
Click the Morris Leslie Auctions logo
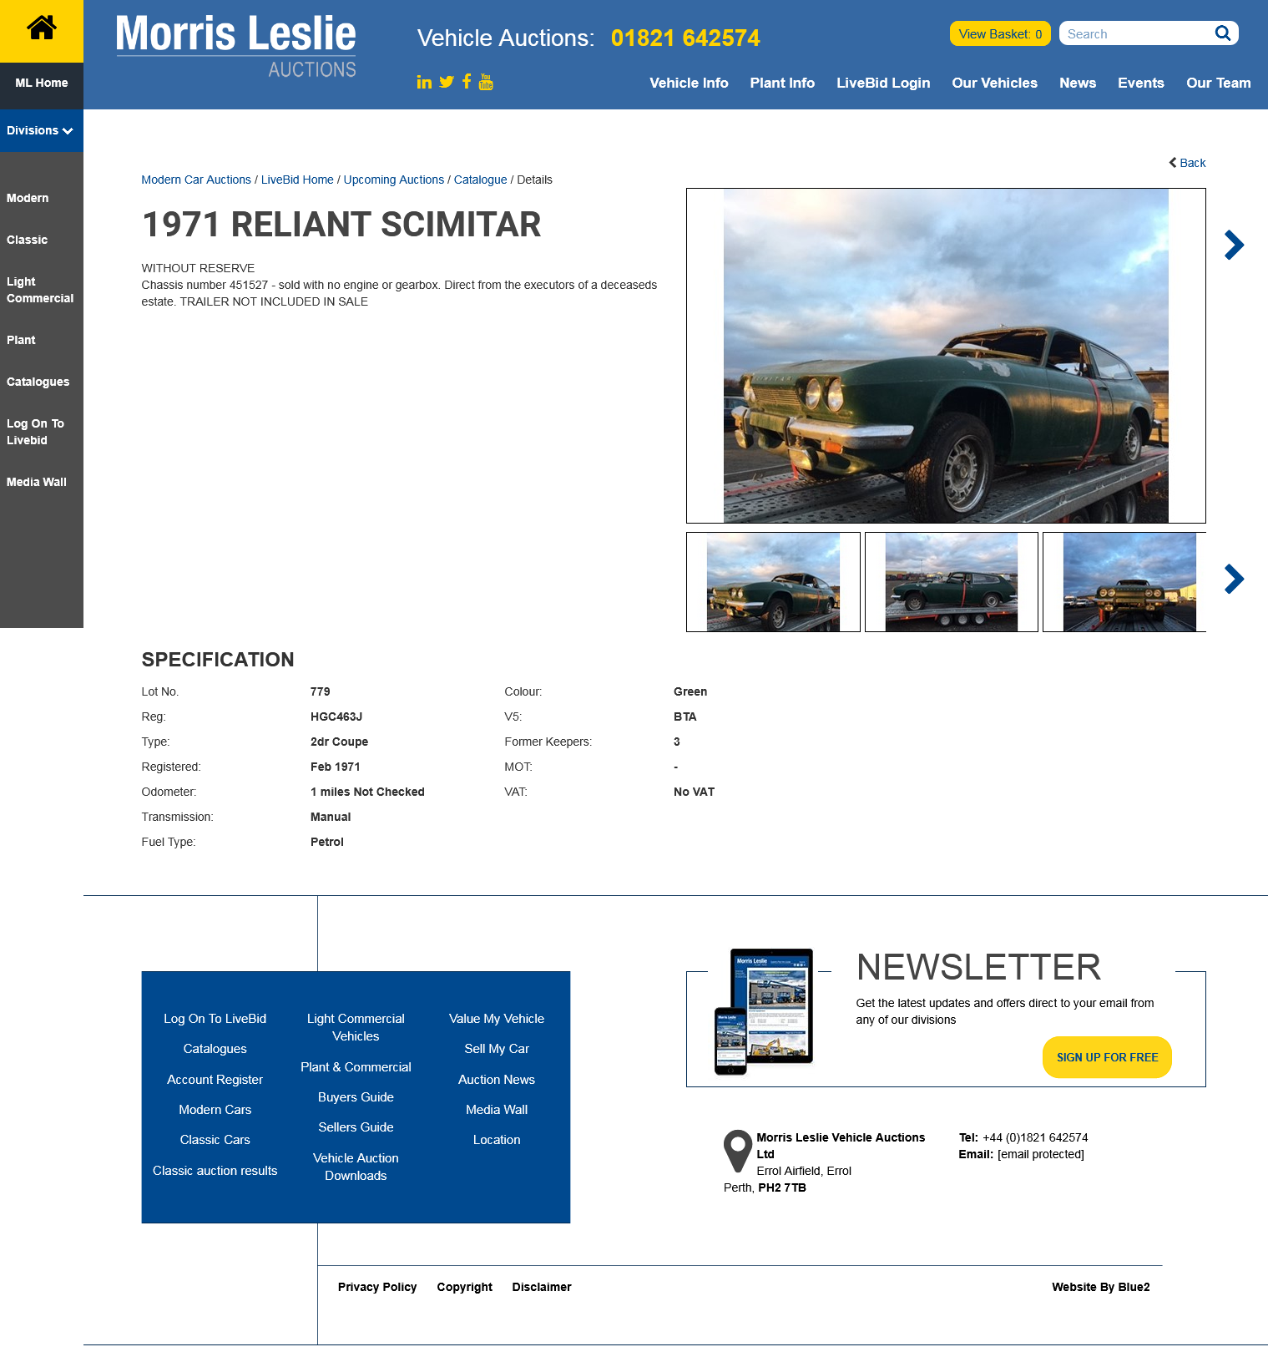236,47
